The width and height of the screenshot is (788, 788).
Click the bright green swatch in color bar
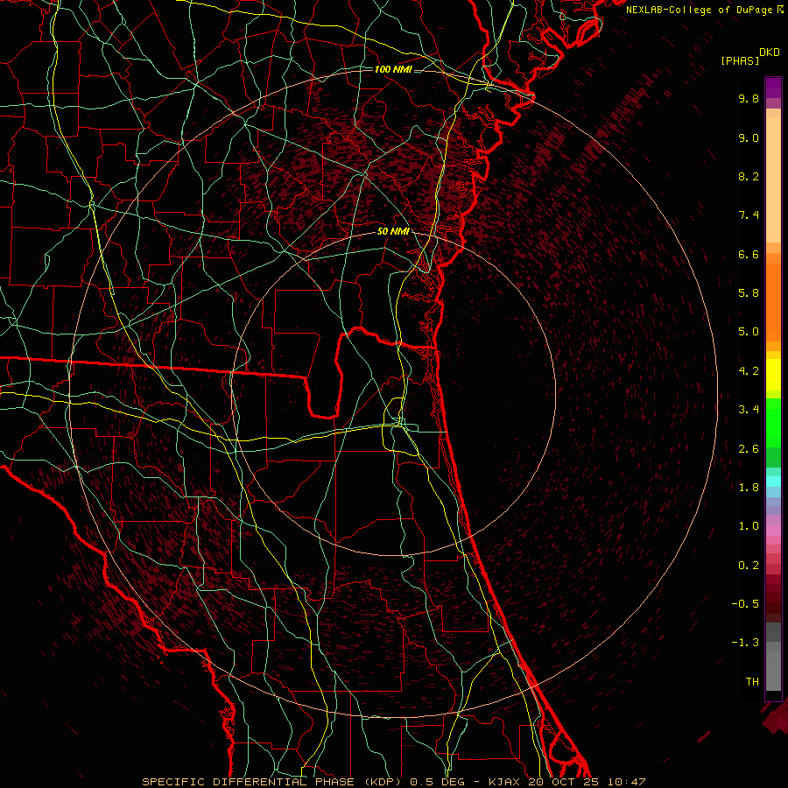pos(773,423)
